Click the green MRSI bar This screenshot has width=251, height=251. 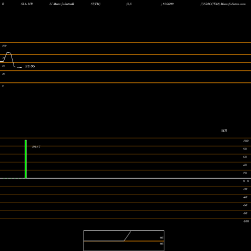pyautogui.click(x=26, y=159)
